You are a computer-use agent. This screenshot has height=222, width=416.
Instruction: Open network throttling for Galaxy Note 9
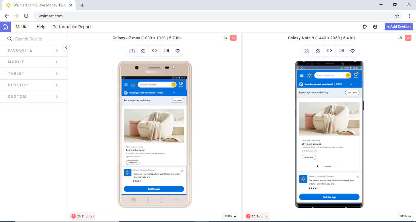(x=353, y=51)
